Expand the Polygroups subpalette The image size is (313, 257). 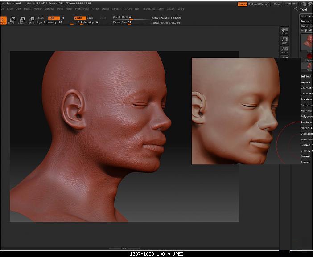pyautogui.click(x=306, y=116)
